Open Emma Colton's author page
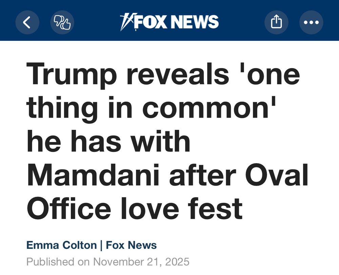The width and height of the screenshot is (339, 275). [x=61, y=245]
